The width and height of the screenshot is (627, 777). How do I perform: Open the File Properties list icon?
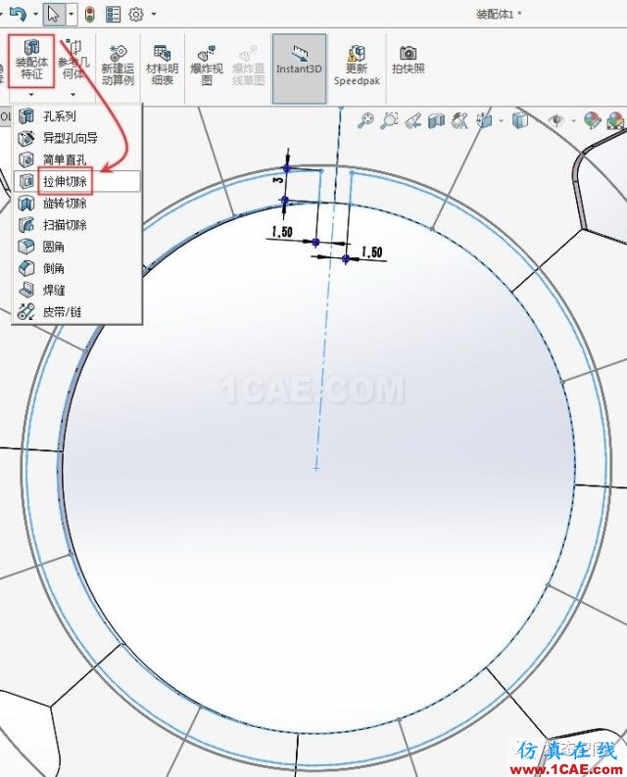[x=113, y=15]
